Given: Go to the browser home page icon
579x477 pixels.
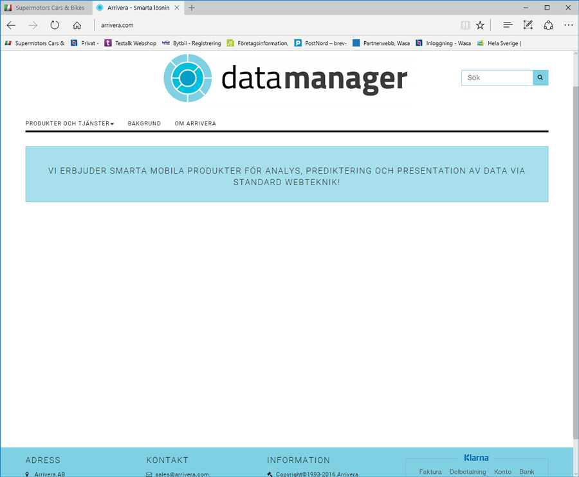Looking at the screenshot, I should point(77,25).
